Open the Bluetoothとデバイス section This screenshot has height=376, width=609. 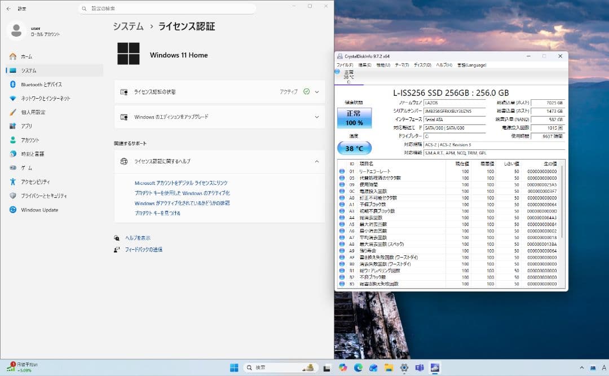point(43,84)
